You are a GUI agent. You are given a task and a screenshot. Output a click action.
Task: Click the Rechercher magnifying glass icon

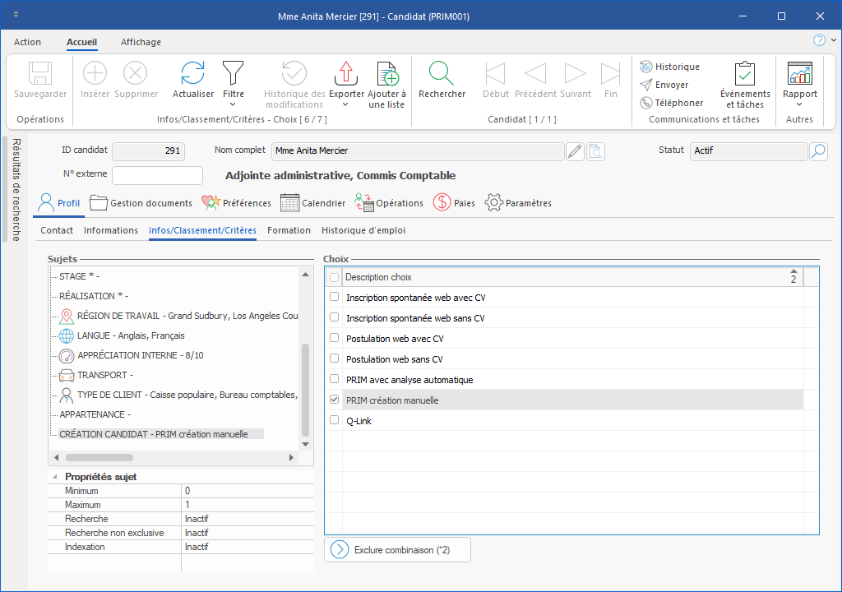(442, 74)
